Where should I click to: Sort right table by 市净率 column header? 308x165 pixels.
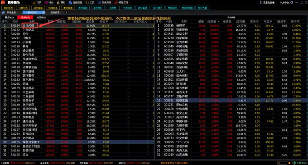pos(255,22)
